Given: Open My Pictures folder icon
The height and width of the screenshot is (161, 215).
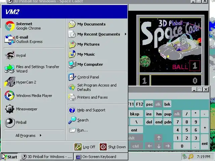Looking at the screenshot, I should click(72, 44).
